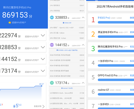The image size is (134, 109).
Task: Click the CPU 多核性能 row
Action: [x=67, y=11]
